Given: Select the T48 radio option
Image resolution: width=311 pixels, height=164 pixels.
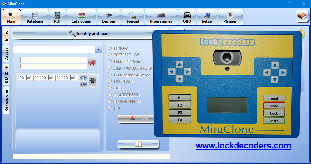Looking at the screenshot, I should pyautogui.click(x=110, y=108).
